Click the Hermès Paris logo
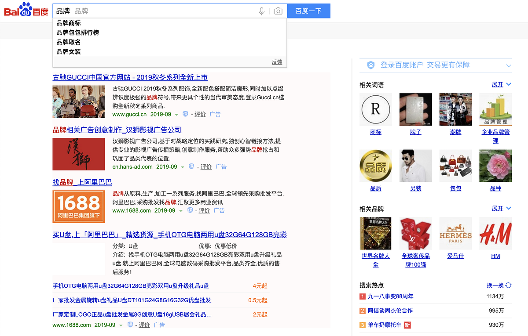The height and width of the screenshot is (336, 528). coord(456,233)
